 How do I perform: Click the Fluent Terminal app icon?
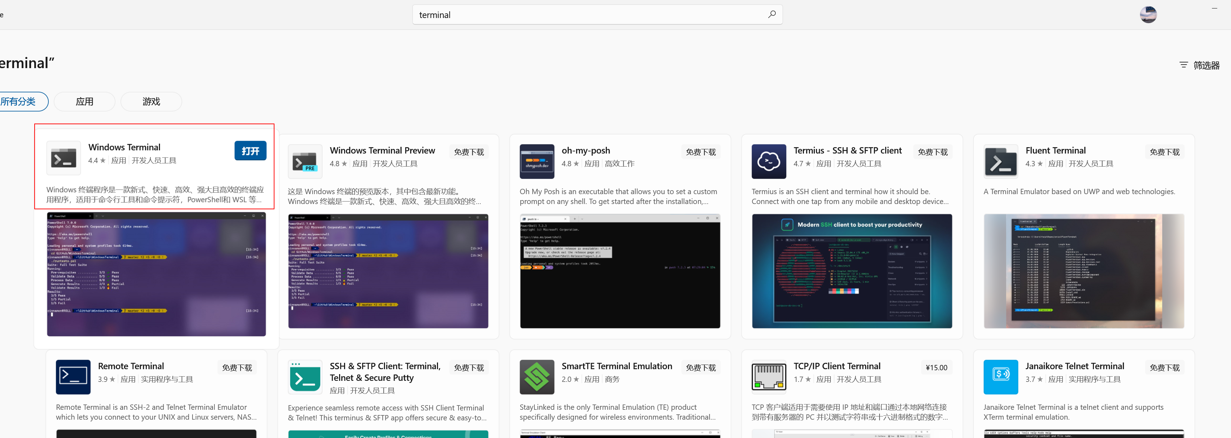[1001, 161]
